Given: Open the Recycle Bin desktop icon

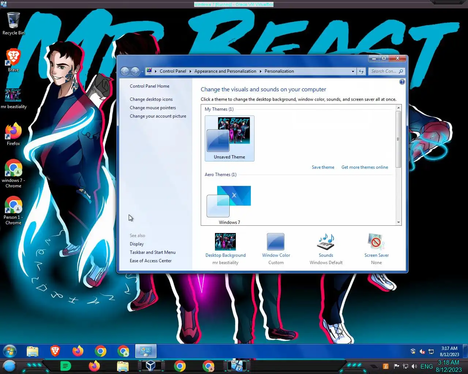Looking at the screenshot, I should (x=14, y=24).
